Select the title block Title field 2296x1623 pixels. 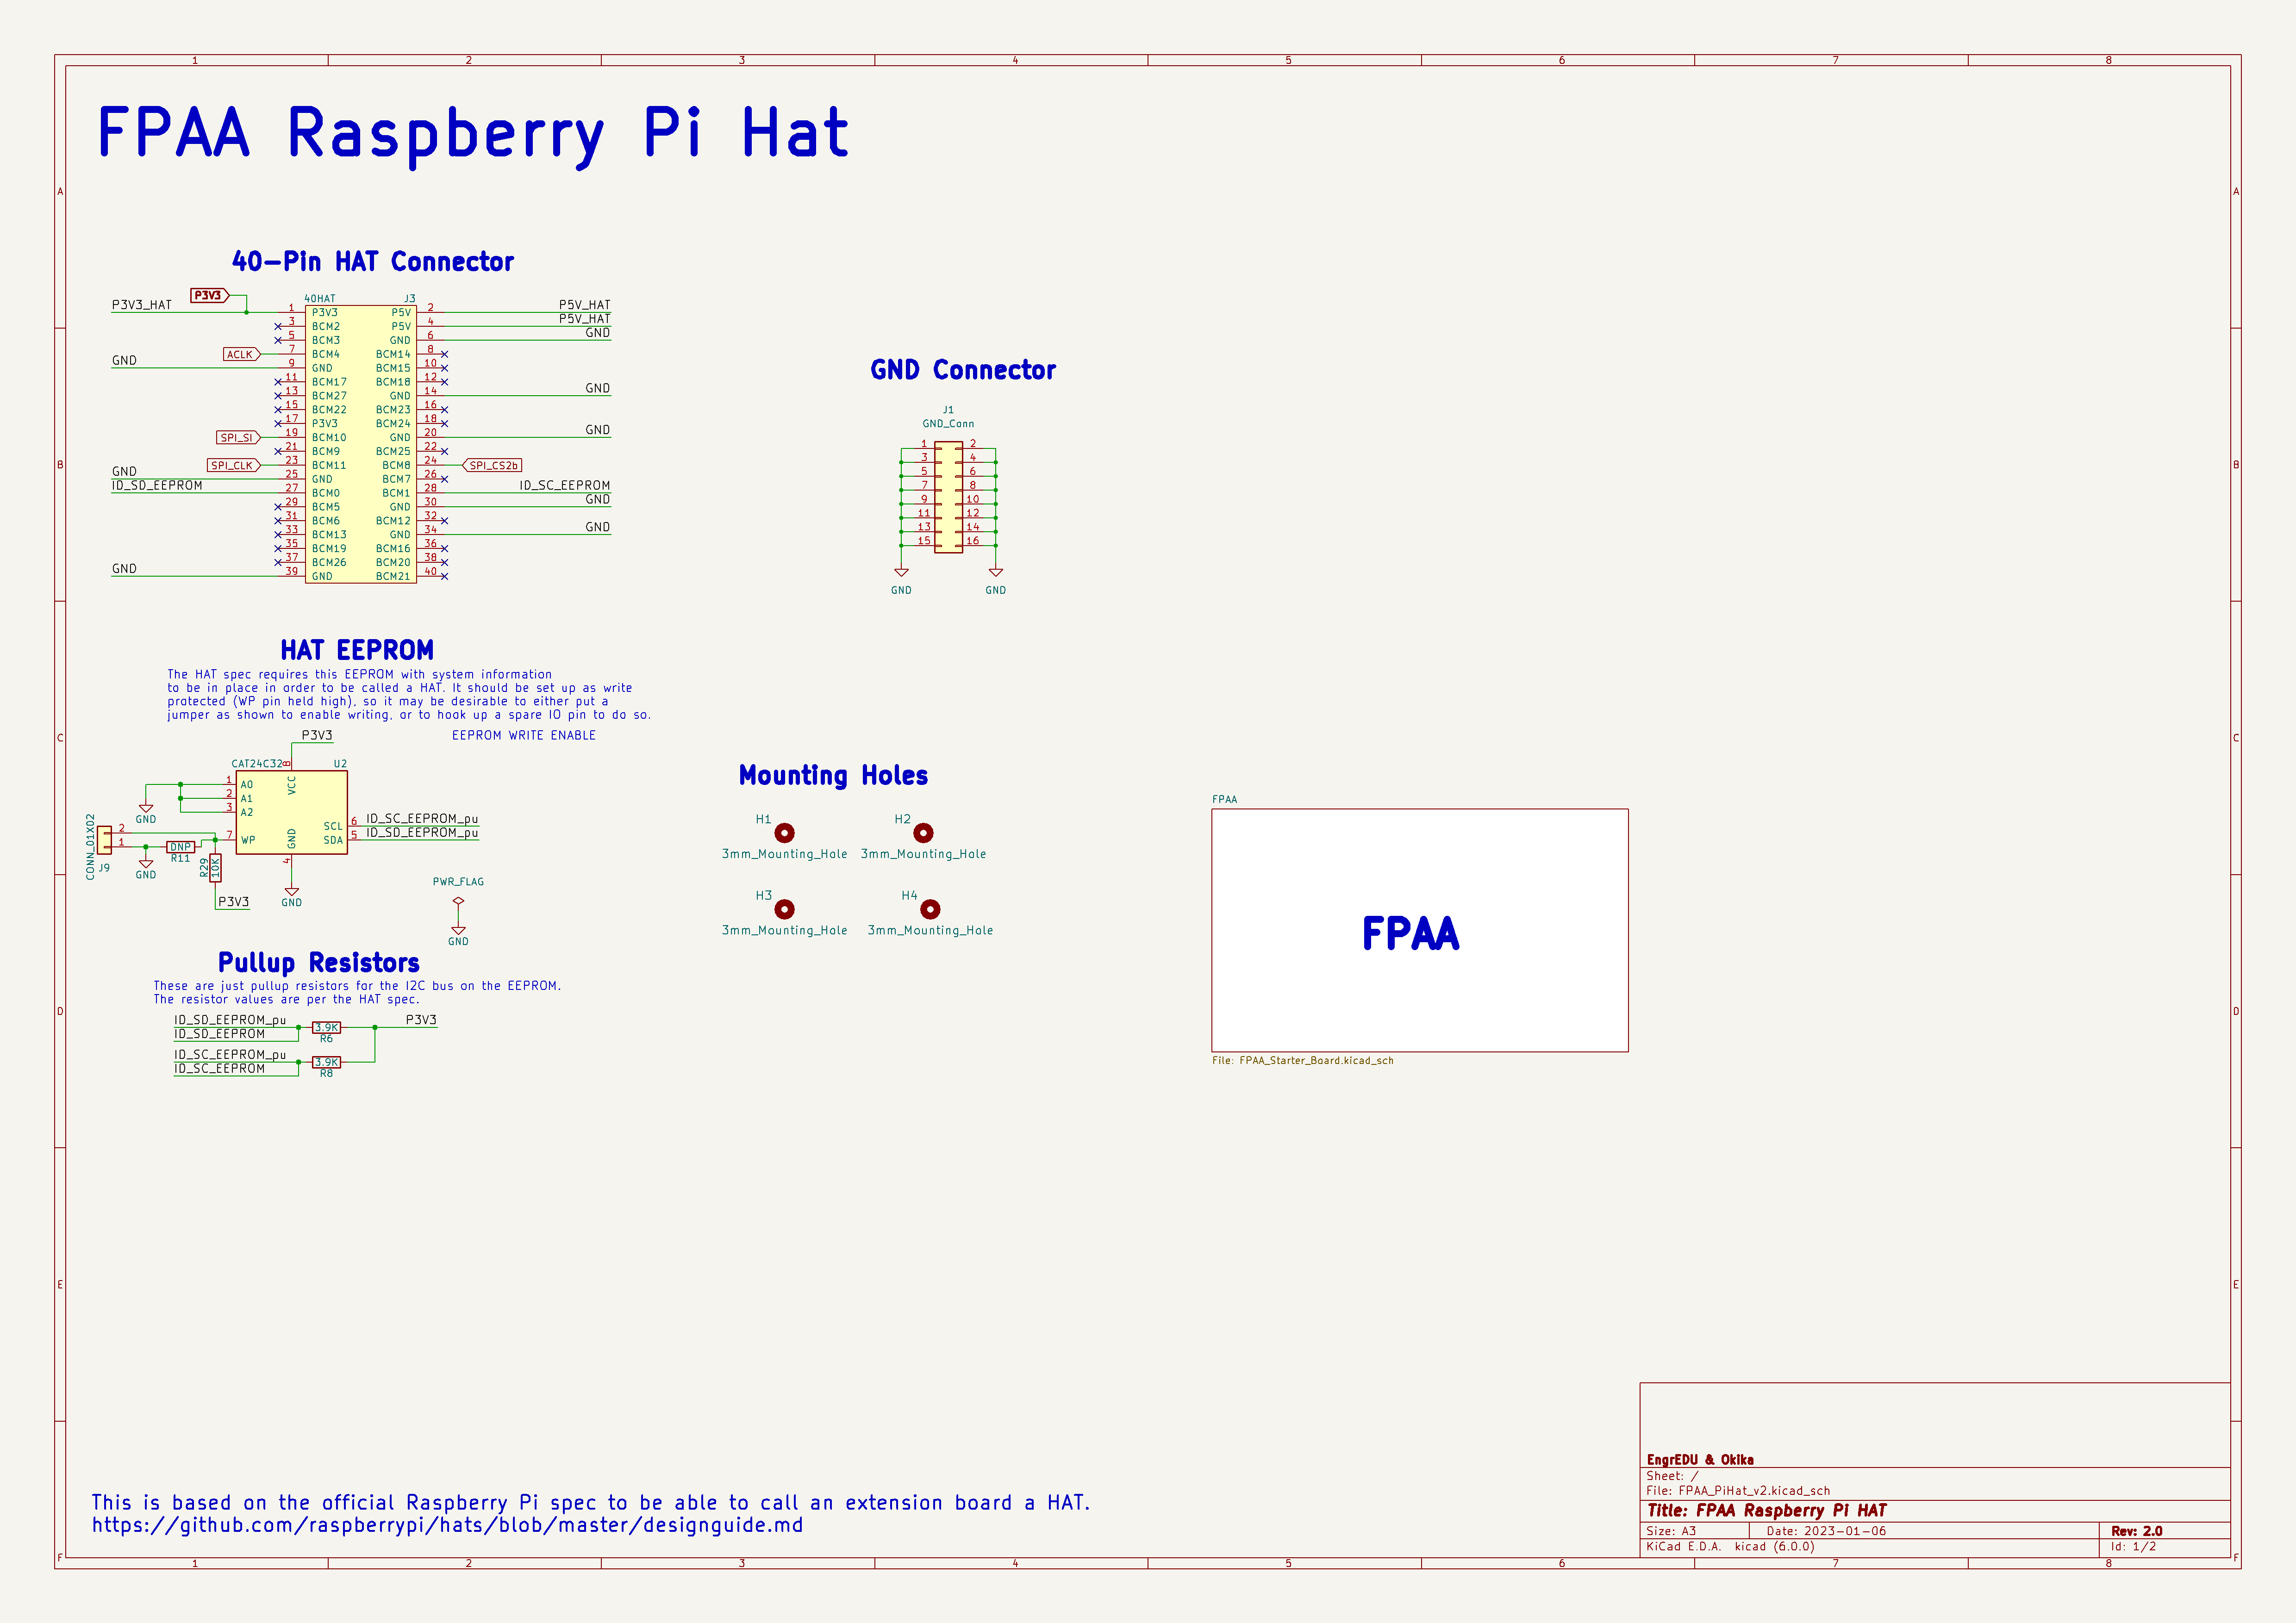1766,1510
